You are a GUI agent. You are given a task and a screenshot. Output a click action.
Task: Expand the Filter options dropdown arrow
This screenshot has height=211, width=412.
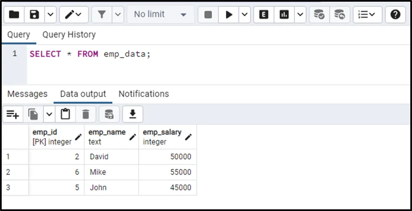[x=118, y=15]
